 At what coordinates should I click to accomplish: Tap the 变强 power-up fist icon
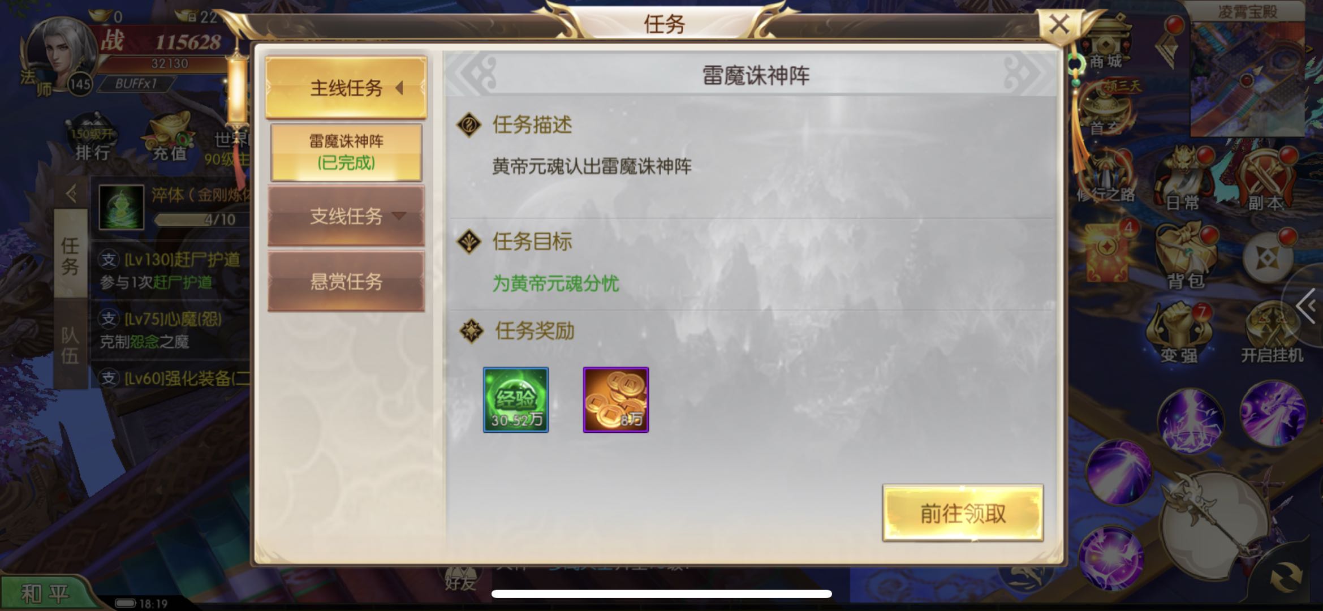[1180, 334]
